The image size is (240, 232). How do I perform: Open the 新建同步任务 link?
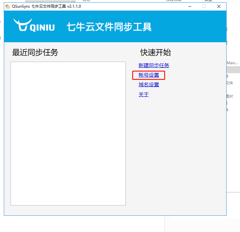(x=154, y=66)
